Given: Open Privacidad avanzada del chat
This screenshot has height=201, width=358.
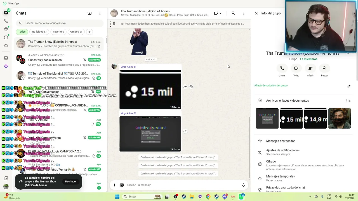Looking at the screenshot, I should (304, 189).
